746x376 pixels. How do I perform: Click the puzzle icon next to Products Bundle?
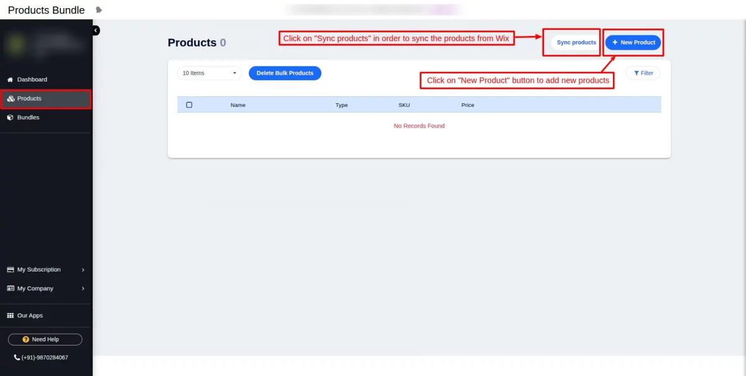(x=99, y=10)
